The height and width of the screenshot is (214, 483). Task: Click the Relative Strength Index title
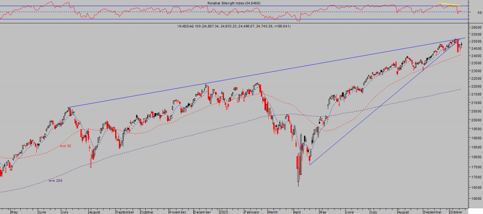233,3
